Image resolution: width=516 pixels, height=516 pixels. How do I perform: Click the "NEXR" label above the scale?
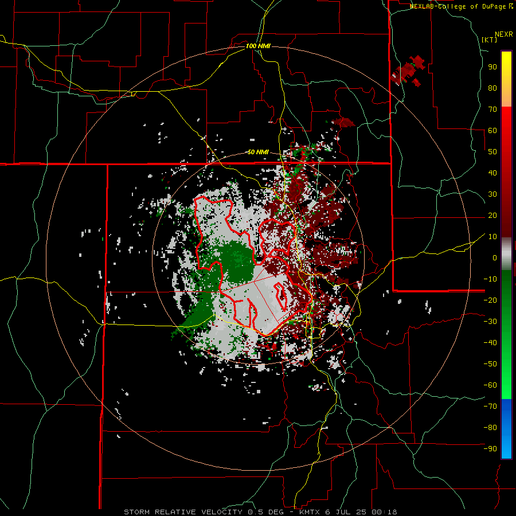(504, 34)
